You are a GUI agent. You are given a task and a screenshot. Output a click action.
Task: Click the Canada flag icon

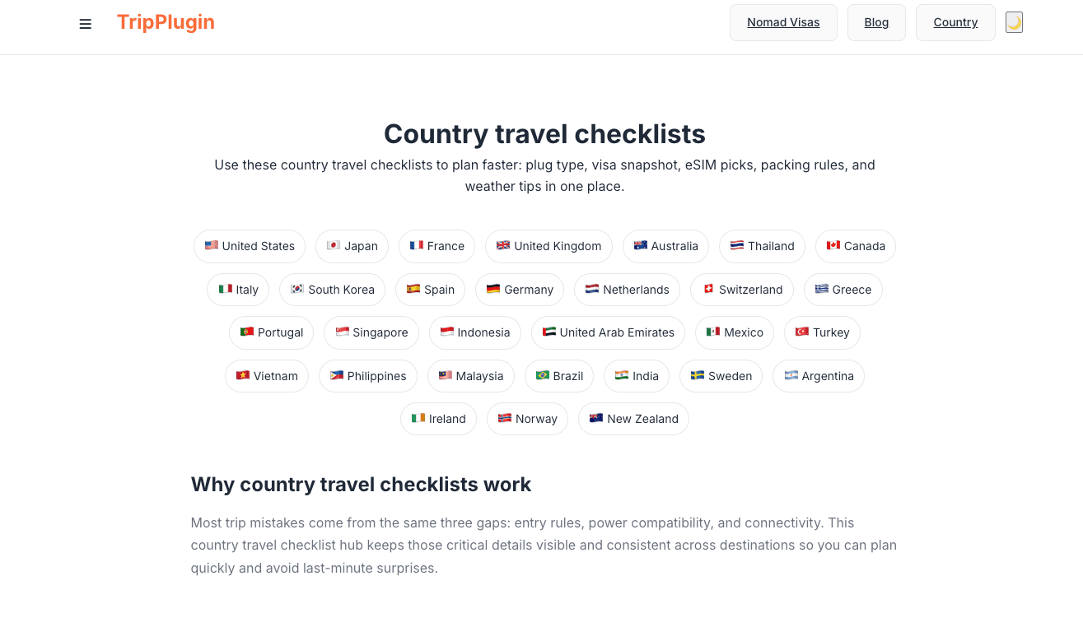coord(833,246)
